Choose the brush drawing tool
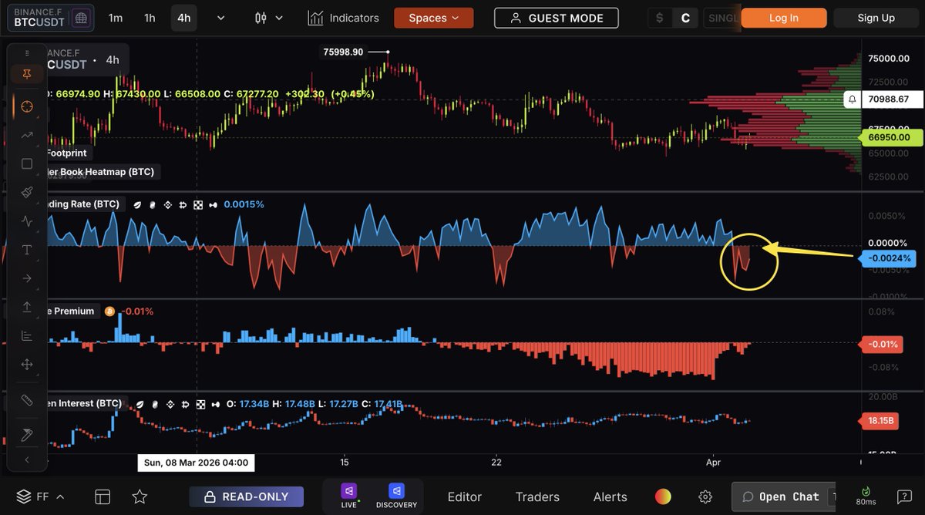This screenshot has height=515, width=925. [x=27, y=193]
